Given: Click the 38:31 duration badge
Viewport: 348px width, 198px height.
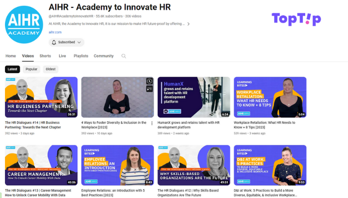Looking at the screenshot, I should pos(72,114).
